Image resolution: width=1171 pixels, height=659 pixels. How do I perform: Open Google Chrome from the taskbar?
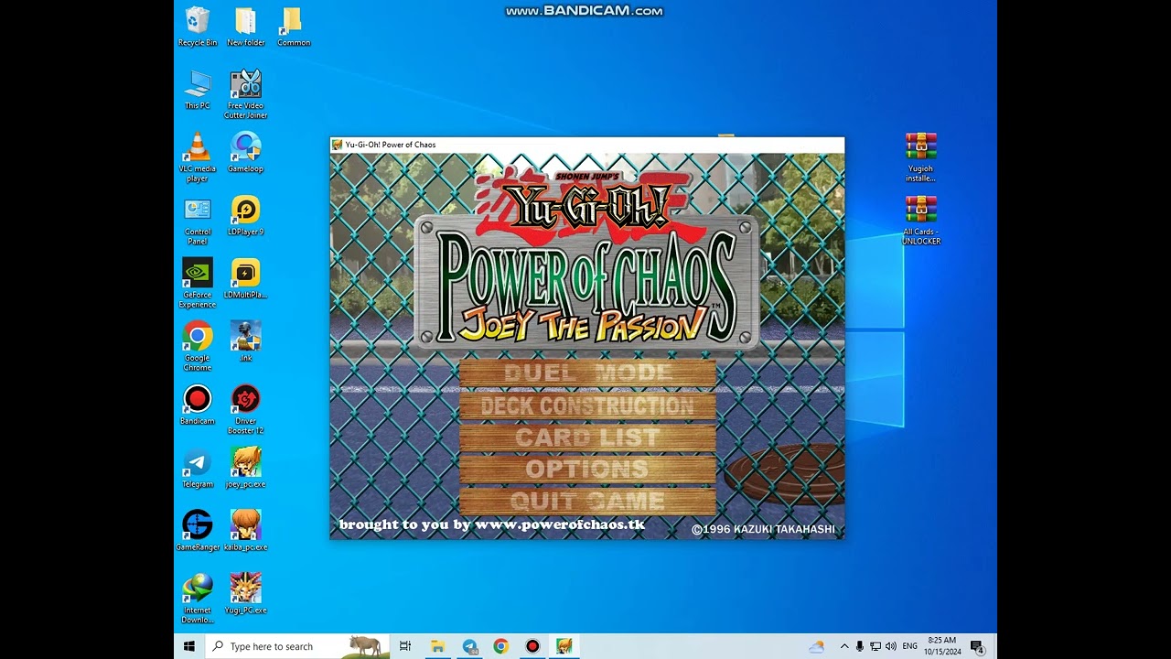click(500, 646)
